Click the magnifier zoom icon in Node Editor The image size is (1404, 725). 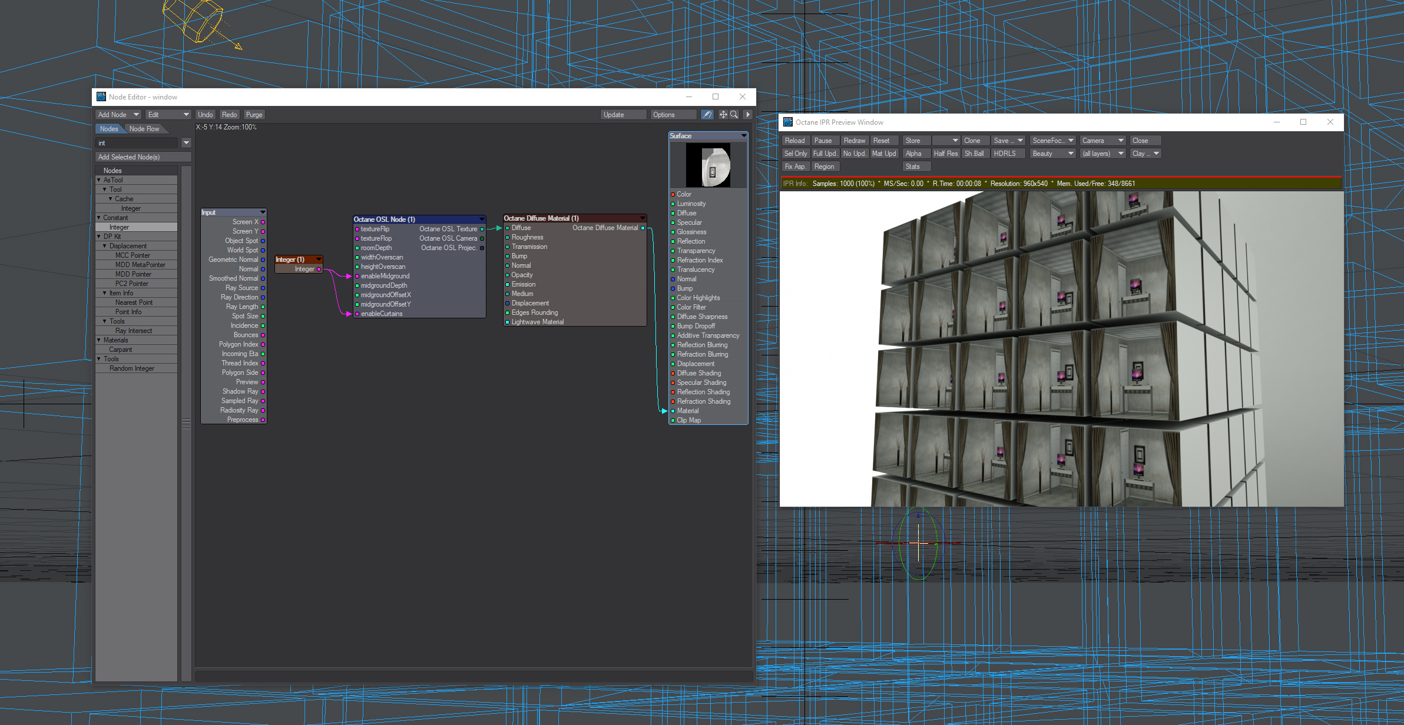(x=734, y=115)
